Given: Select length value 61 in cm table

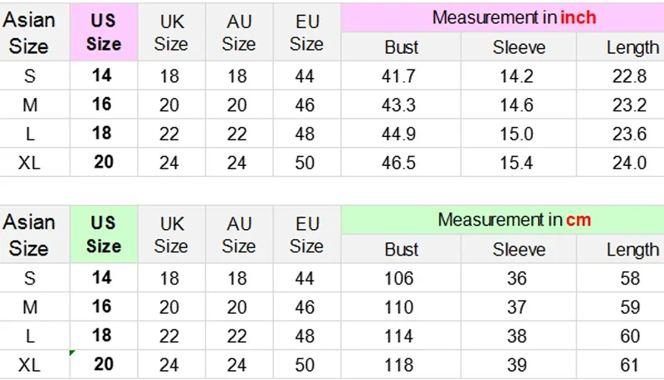Looking at the screenshot, I should pyautogui.click(x=630, y=365).
